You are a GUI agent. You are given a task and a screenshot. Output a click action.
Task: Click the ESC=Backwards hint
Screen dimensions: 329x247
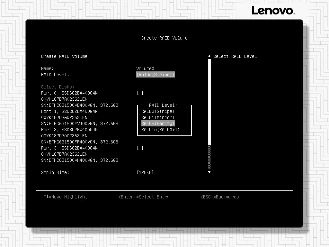pyautogui.click(x=220, y=197)
